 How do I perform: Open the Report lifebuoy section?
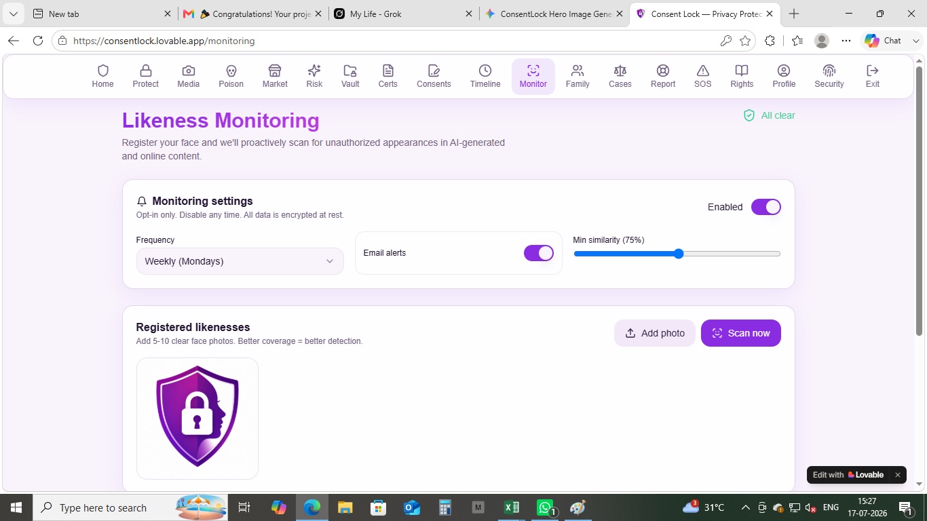(663, 76)
